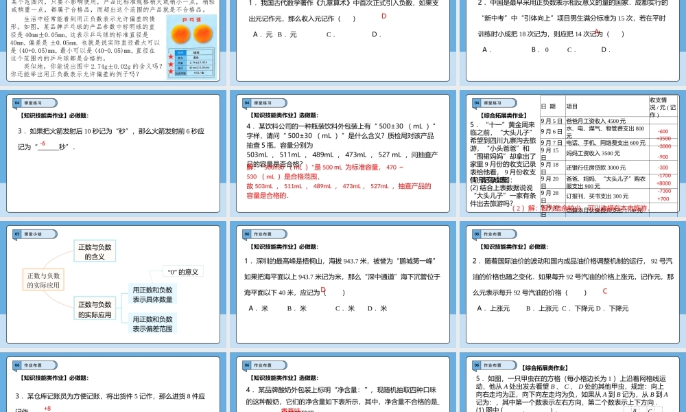
Task: Click the red solution text '530（mL）是合格范围'
Action: 283,176
